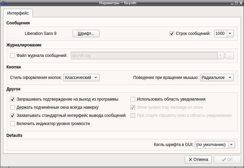Click the Отмена button
Image resolution: width=244 pixels, height=168 pixels.
click(198, 160)
